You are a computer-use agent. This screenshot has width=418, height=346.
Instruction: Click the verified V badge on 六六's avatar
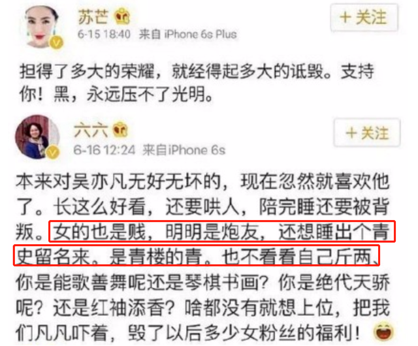52,153
